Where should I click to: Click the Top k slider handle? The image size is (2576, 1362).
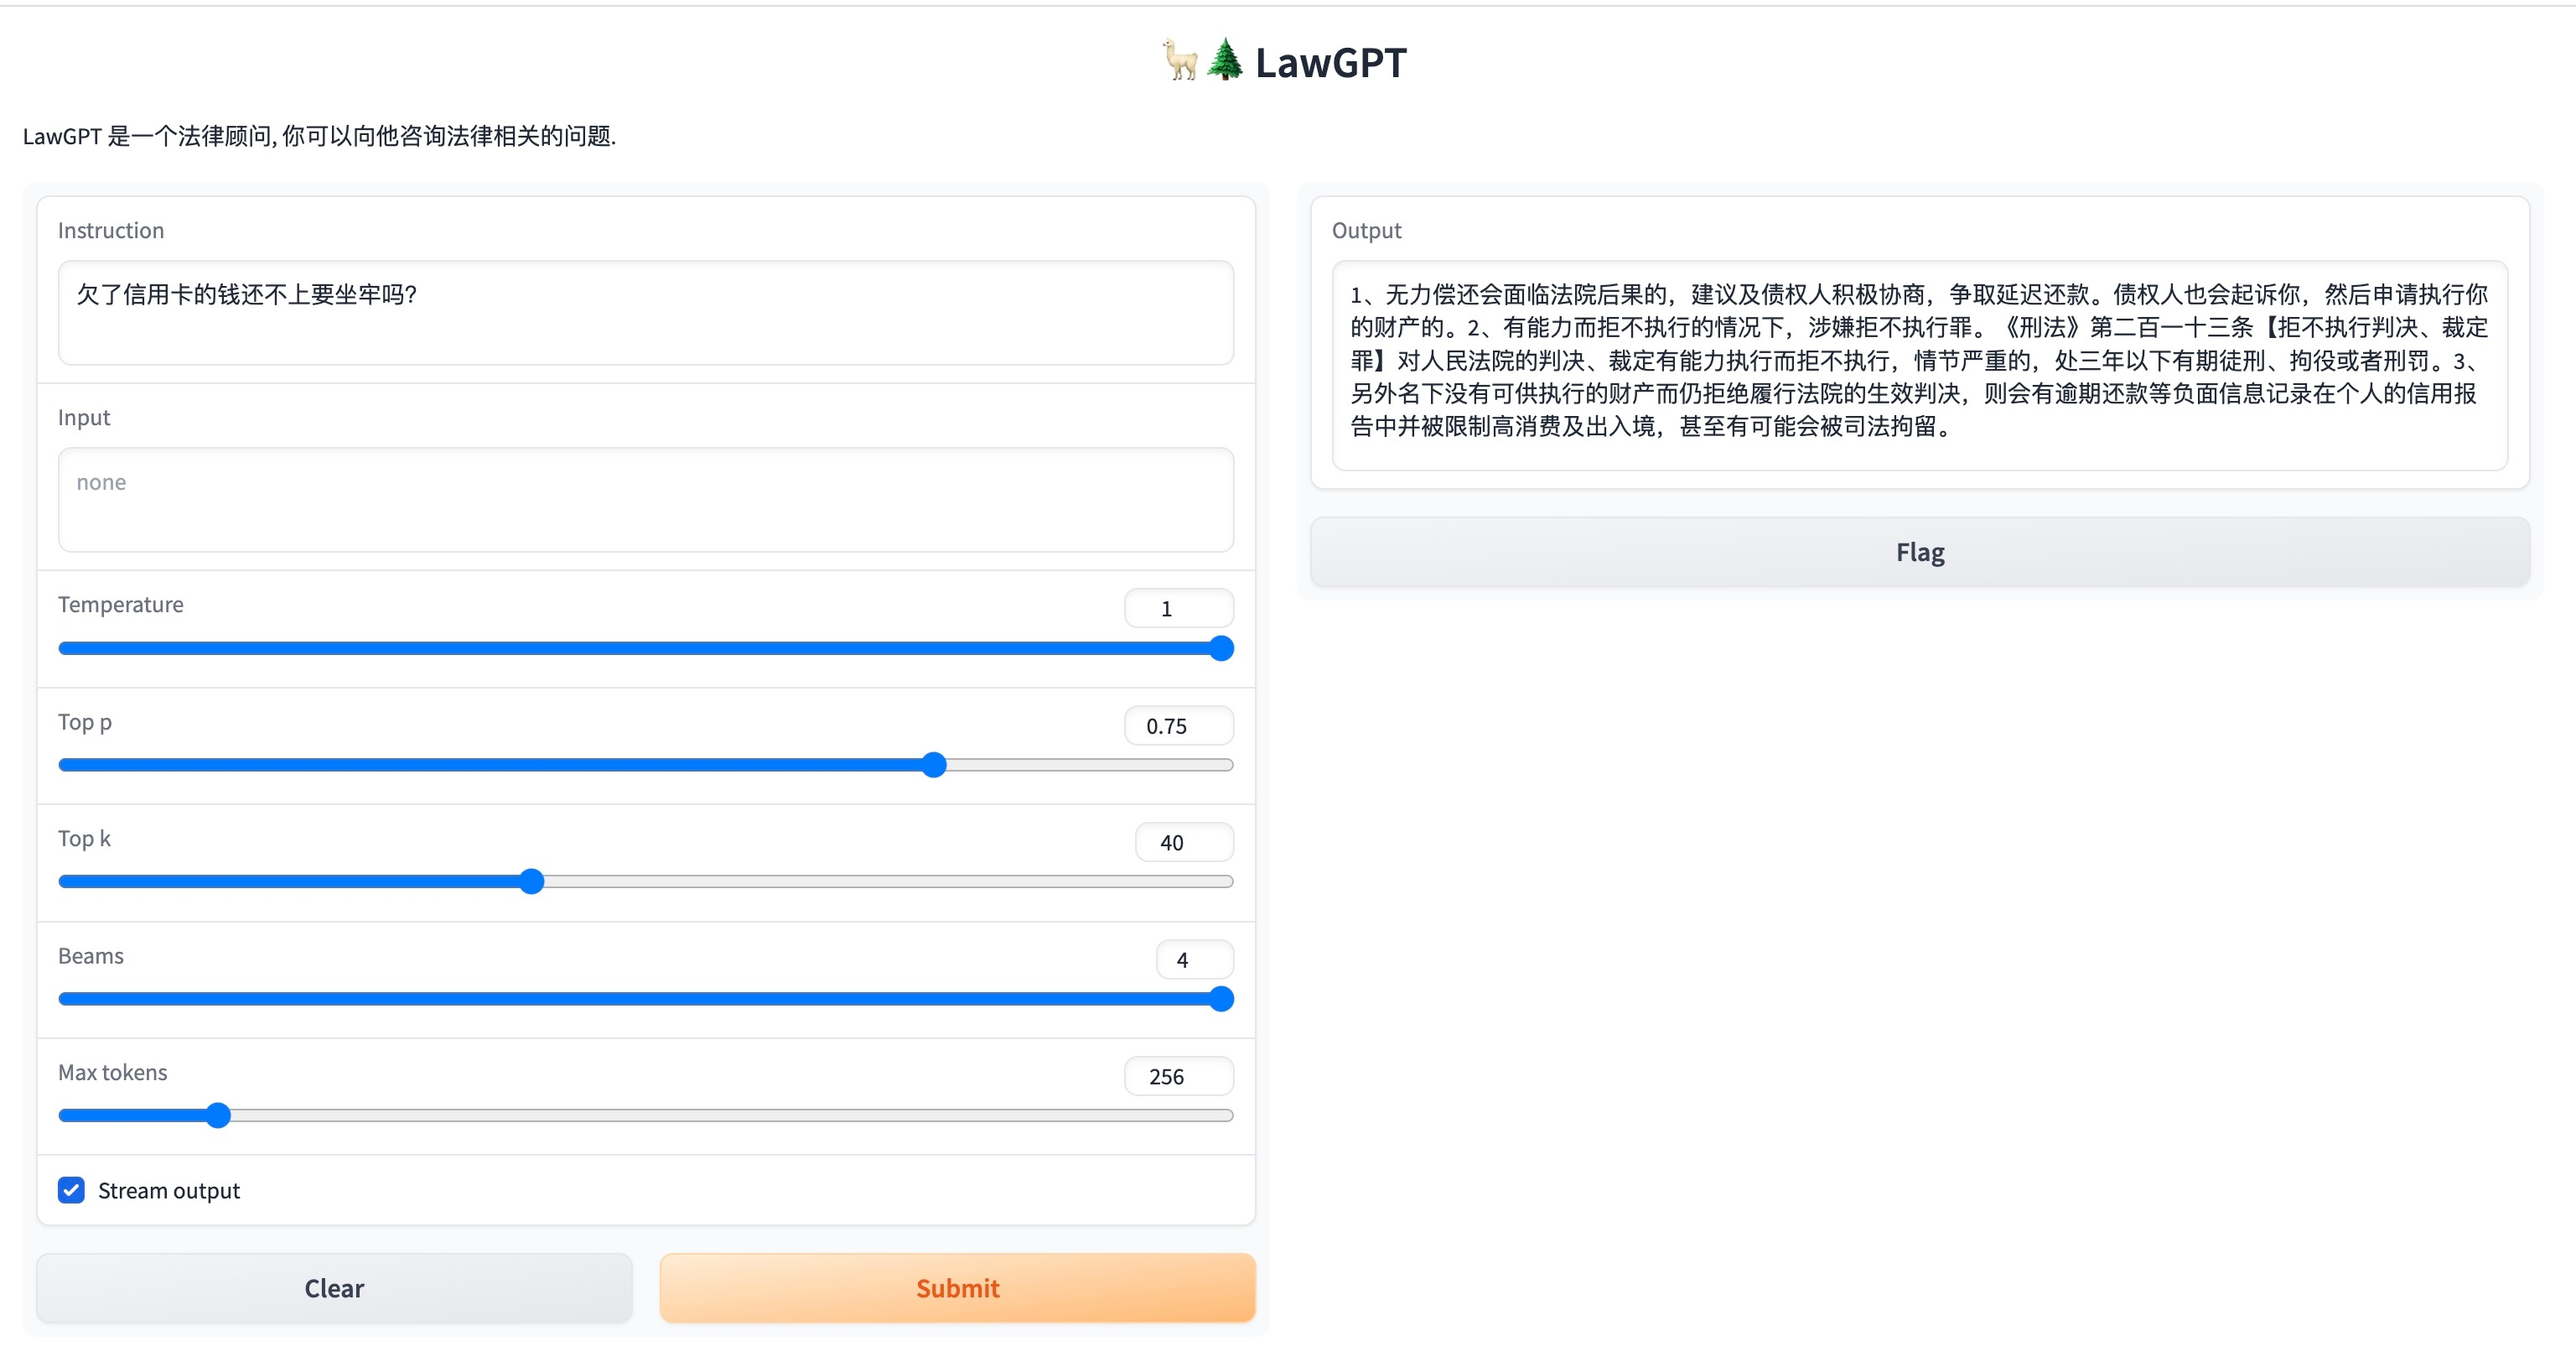pos(532,881)
